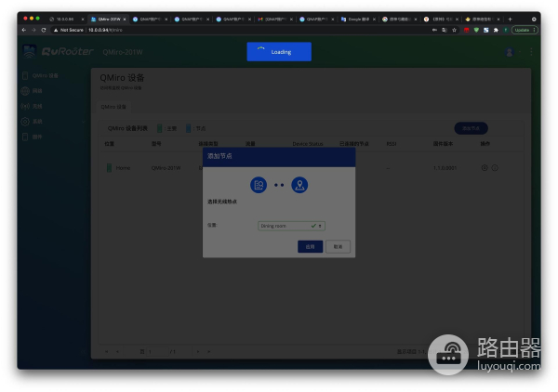Select the QMiro 设备 tab
The width and height of the screenshot is (558, 392).
point(113,107)
